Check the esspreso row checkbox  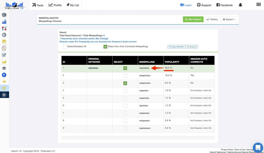[125, 98]
